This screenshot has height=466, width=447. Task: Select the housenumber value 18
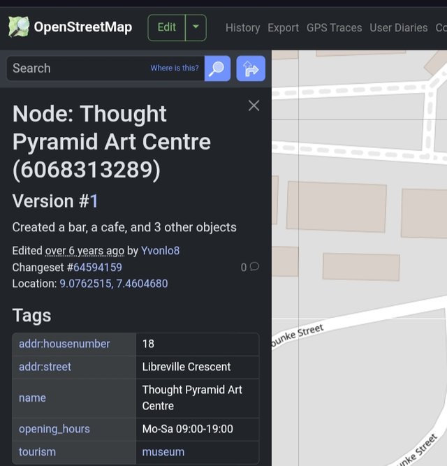tap(148, 344)
